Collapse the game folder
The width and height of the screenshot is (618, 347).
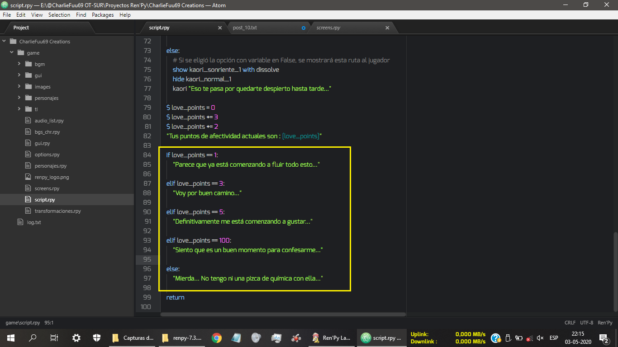[12, 53]
